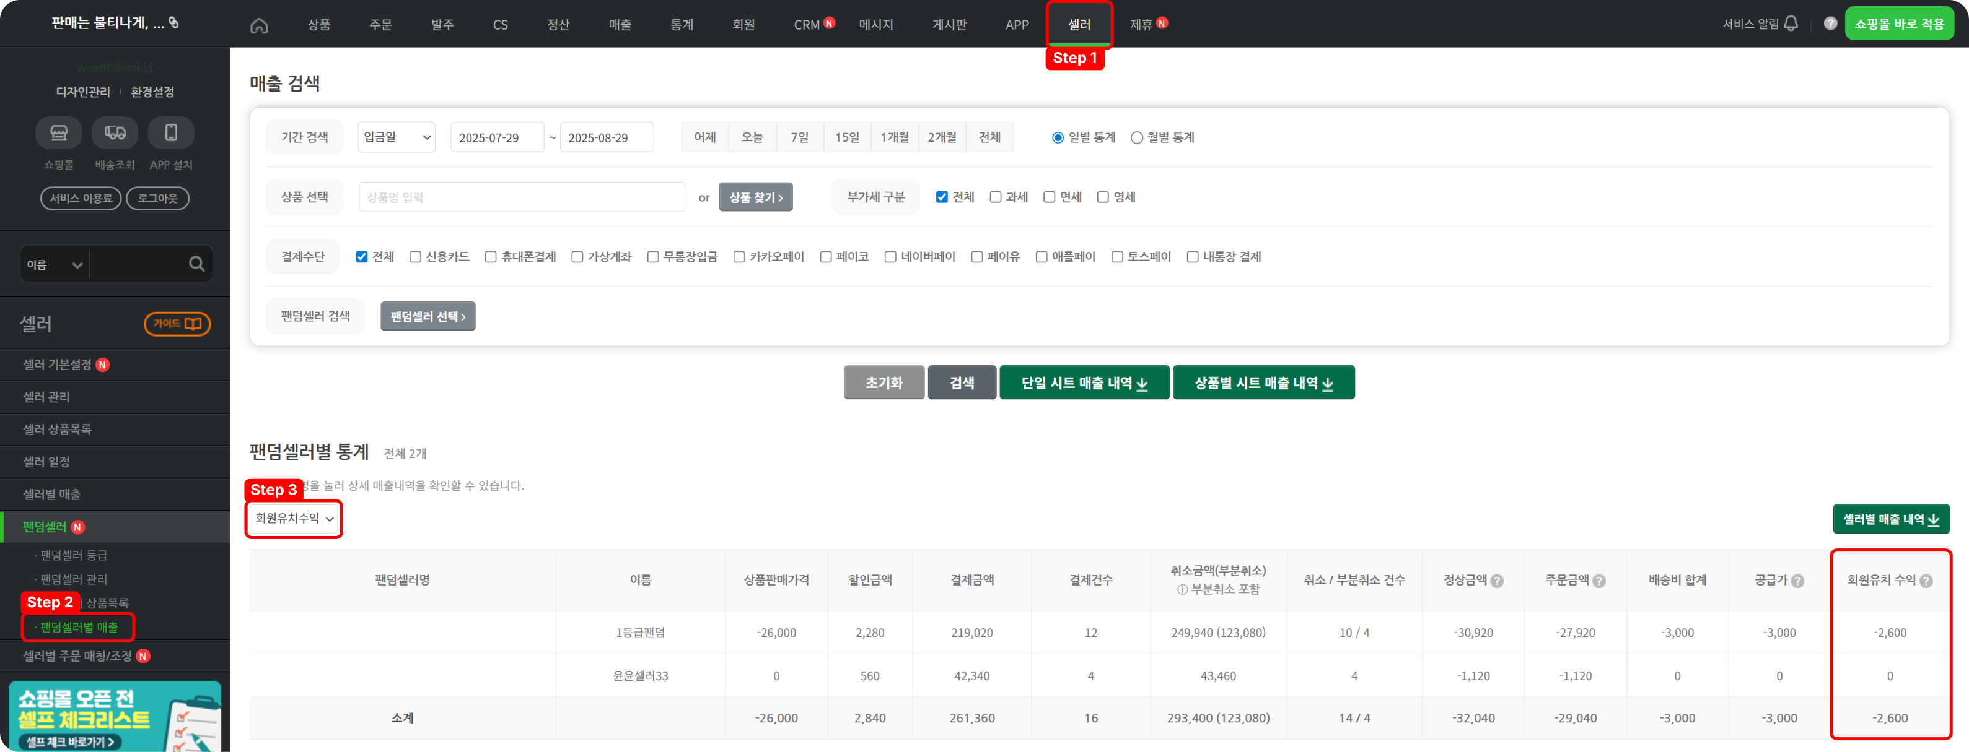
Task: Open the 디자인관리 link
Action: pyautogui.click(x=82, y=92)
